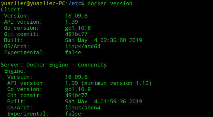
Task: Click client Go version go1.10.8
Action: (78, 28)
